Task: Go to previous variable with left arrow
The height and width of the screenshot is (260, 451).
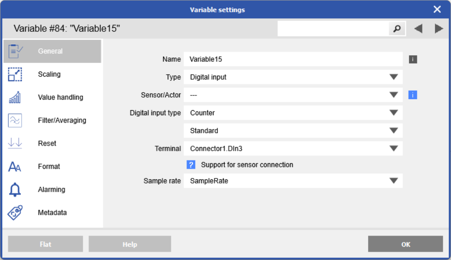Action: [418, 29]
